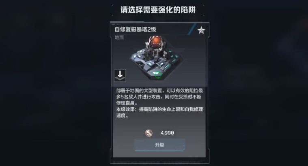Click the card's bottom frame edge
Viewport: 308px width, 166px height.
(x=159, y=162)
